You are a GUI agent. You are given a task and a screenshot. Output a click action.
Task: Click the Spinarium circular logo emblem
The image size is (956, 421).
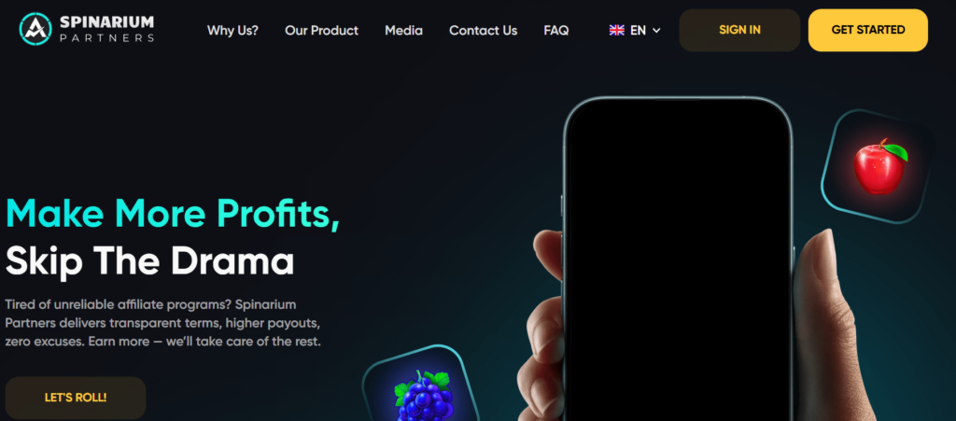coord(35,29)
